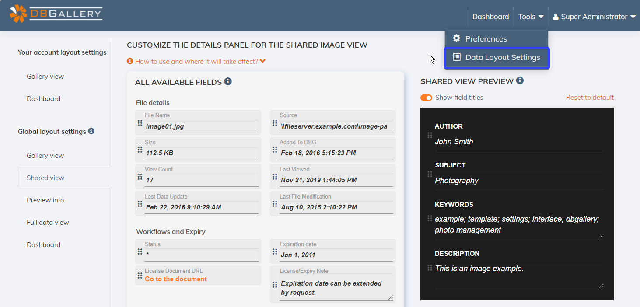Click the Preferences gear icon

(x=456, y=38)
